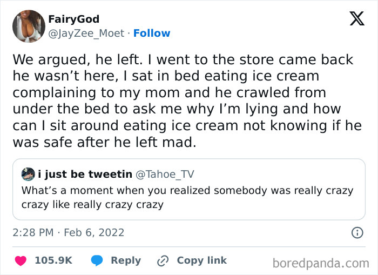Viewport: 378px width, 275px height.
Task: Click the blue reply bubble icon
Action: point(97,260)
